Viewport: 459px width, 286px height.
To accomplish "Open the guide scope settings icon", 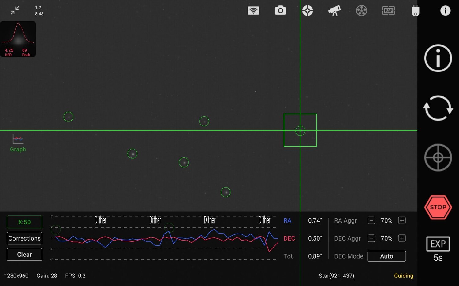I will 307,10.
